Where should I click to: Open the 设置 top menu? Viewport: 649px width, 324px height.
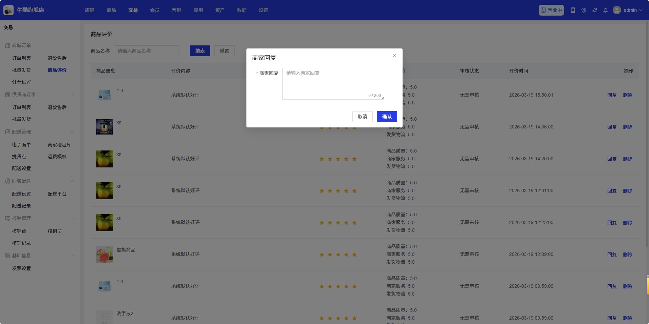[x=263, y=10]
